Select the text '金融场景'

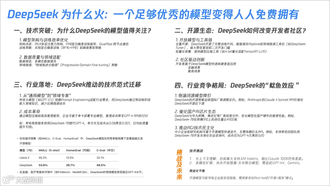[x=194, y=67]
